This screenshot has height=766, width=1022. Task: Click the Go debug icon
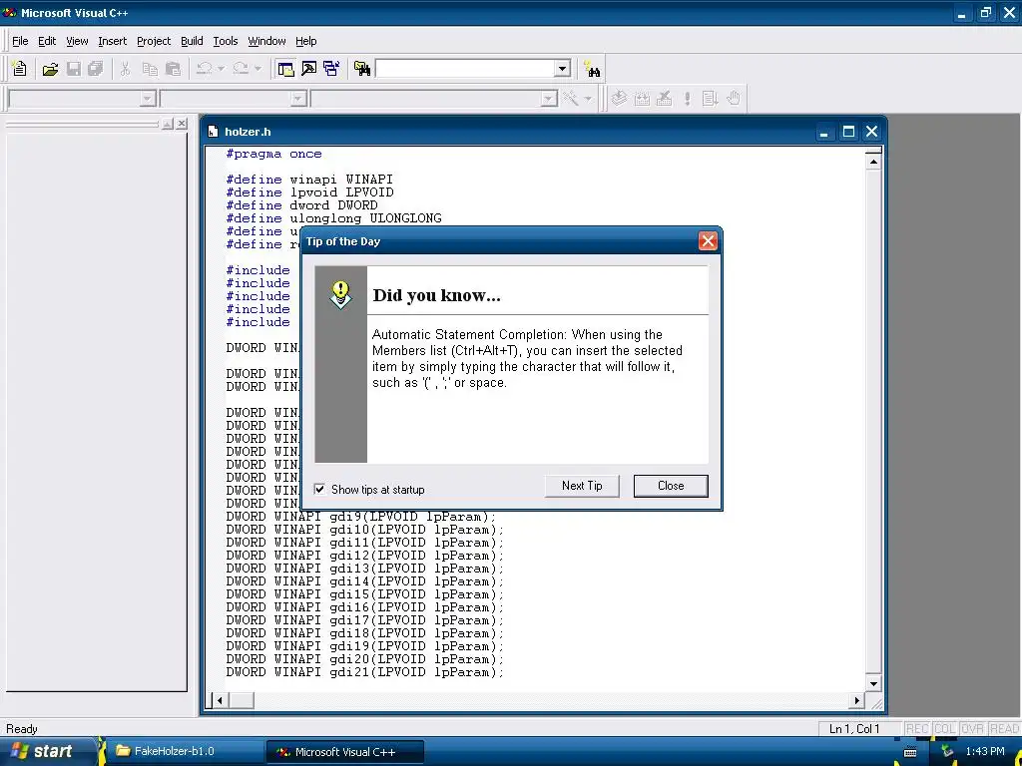pos(710,99)
